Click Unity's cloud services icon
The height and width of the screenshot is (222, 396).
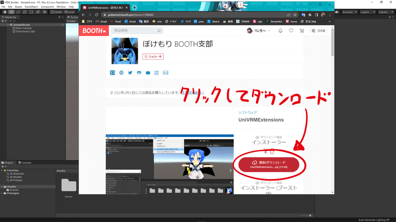pyautogui.click(x=337, y=12)
